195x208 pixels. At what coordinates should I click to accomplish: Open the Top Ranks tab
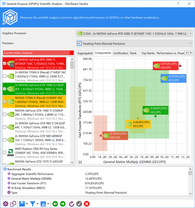coord(148,53)
